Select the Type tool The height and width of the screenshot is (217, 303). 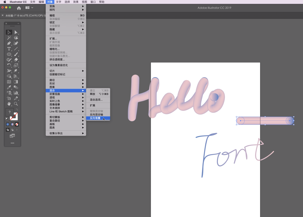pyautogui.click(x=9, y=49)
